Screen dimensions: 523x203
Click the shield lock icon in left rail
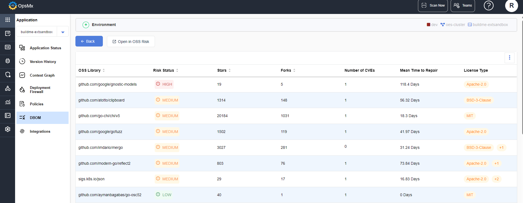coord(7,74)
